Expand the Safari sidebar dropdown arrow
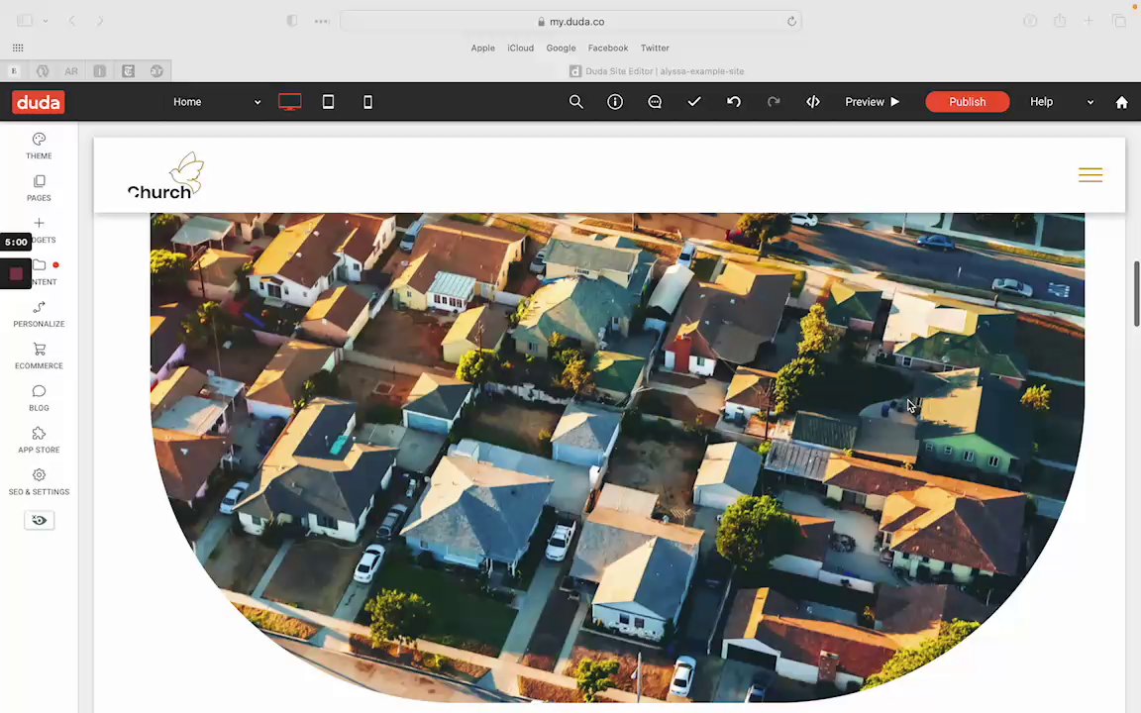The height and width of the screenshot is (713, 1141). [x=46, y=21]
